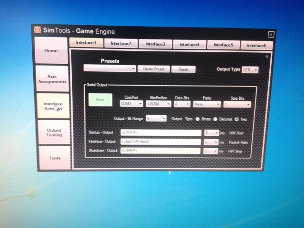Click the Startup - Output text field
This screenshot has width=304, height=228.
pos(161,133)
